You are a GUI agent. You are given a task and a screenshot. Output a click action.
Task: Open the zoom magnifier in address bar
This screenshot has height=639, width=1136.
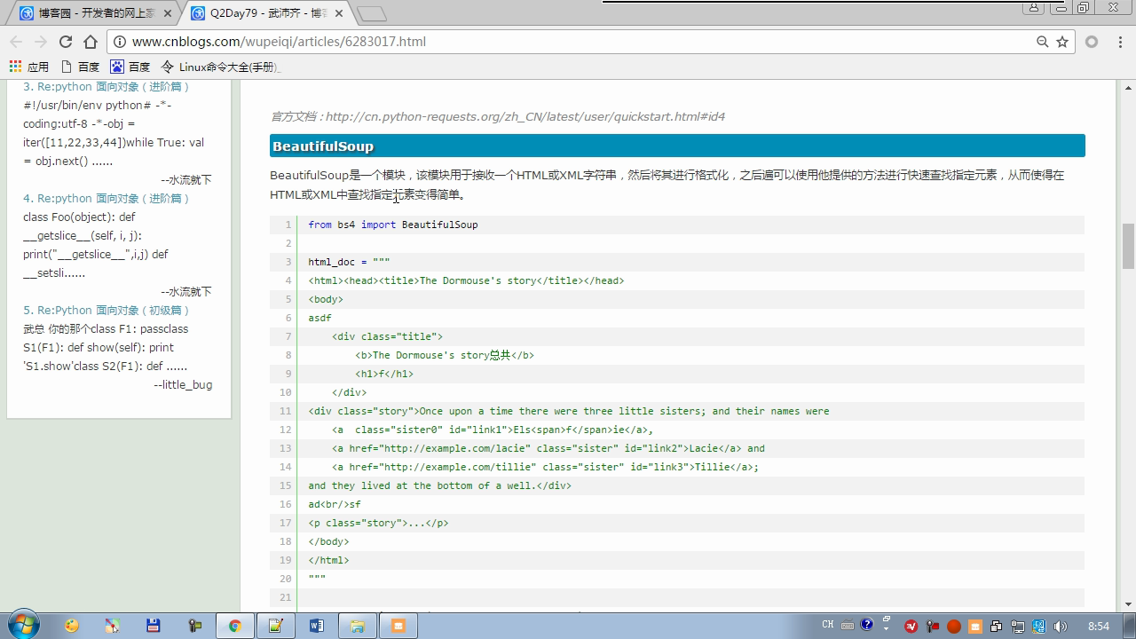[1043, 42]
